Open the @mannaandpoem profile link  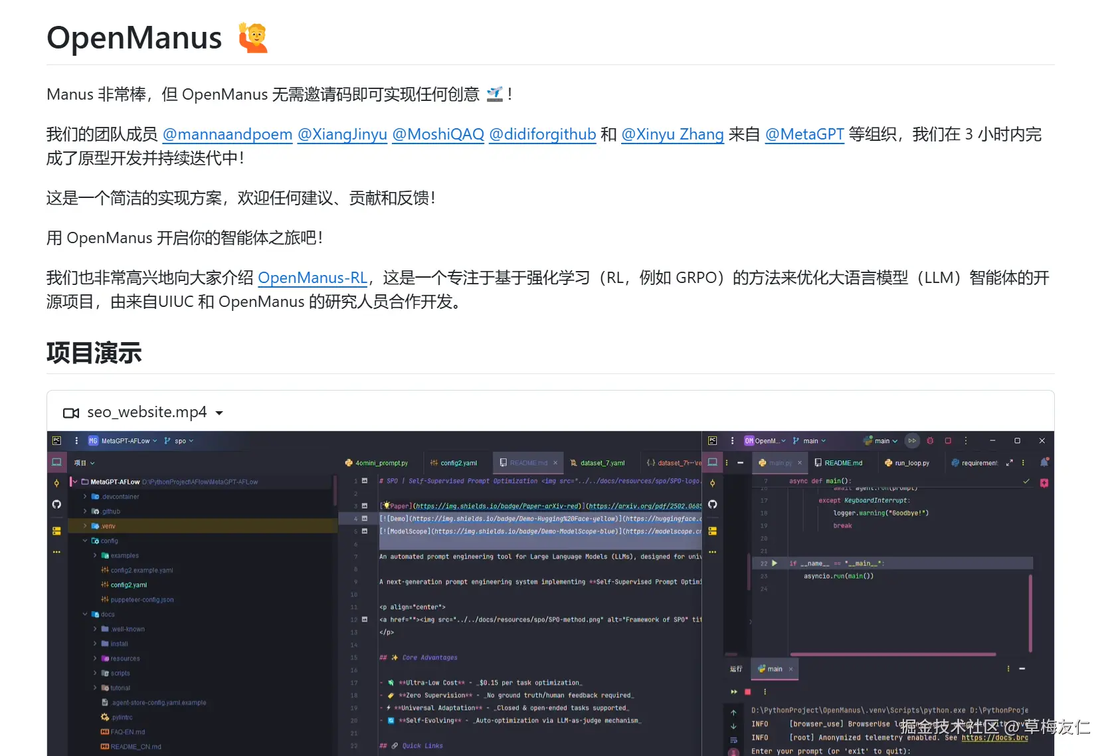pos(227,134)
